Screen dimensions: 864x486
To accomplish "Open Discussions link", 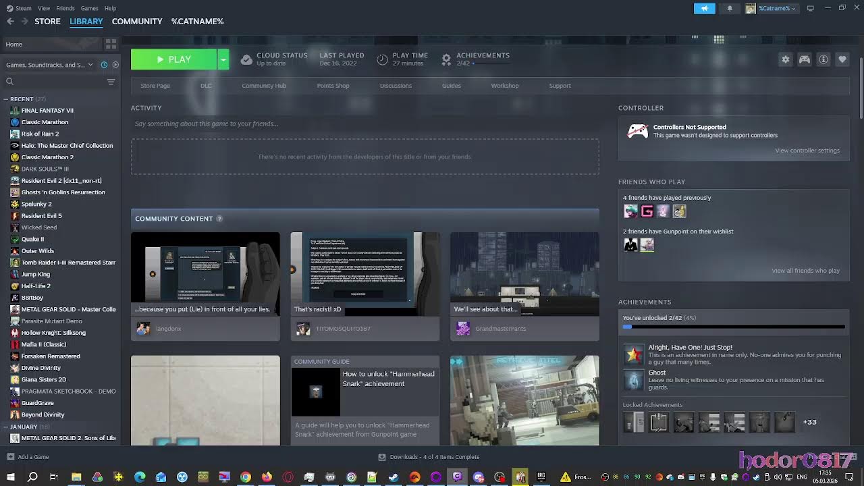I will point(396,86).
